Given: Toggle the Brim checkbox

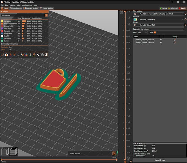Looking at the screenshot, I should [x=155, y=32].
